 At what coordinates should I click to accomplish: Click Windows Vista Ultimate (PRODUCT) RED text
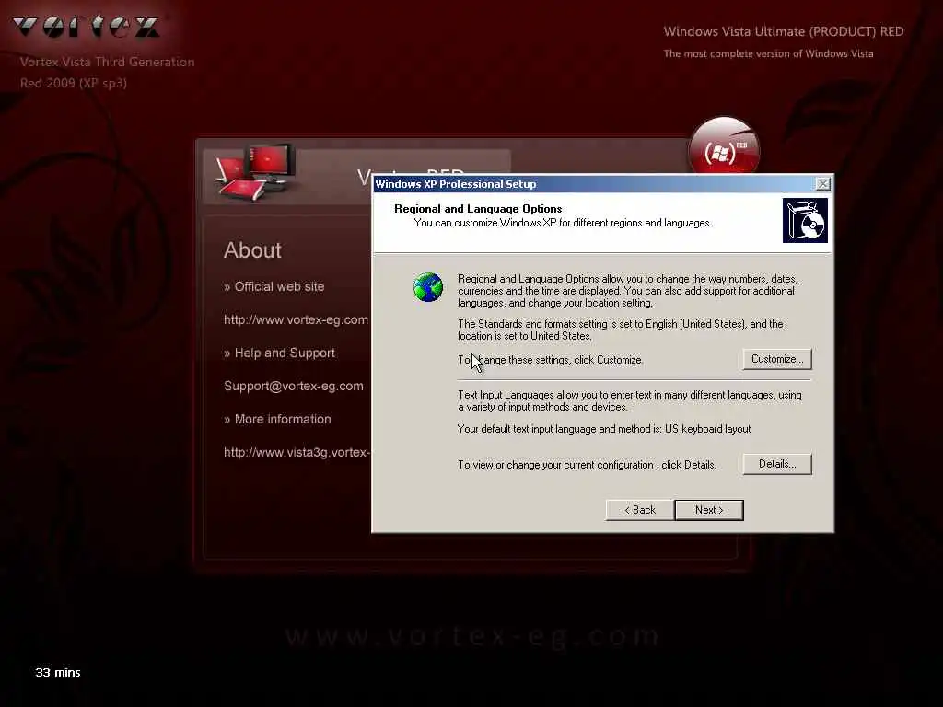[x=784, y=31]
